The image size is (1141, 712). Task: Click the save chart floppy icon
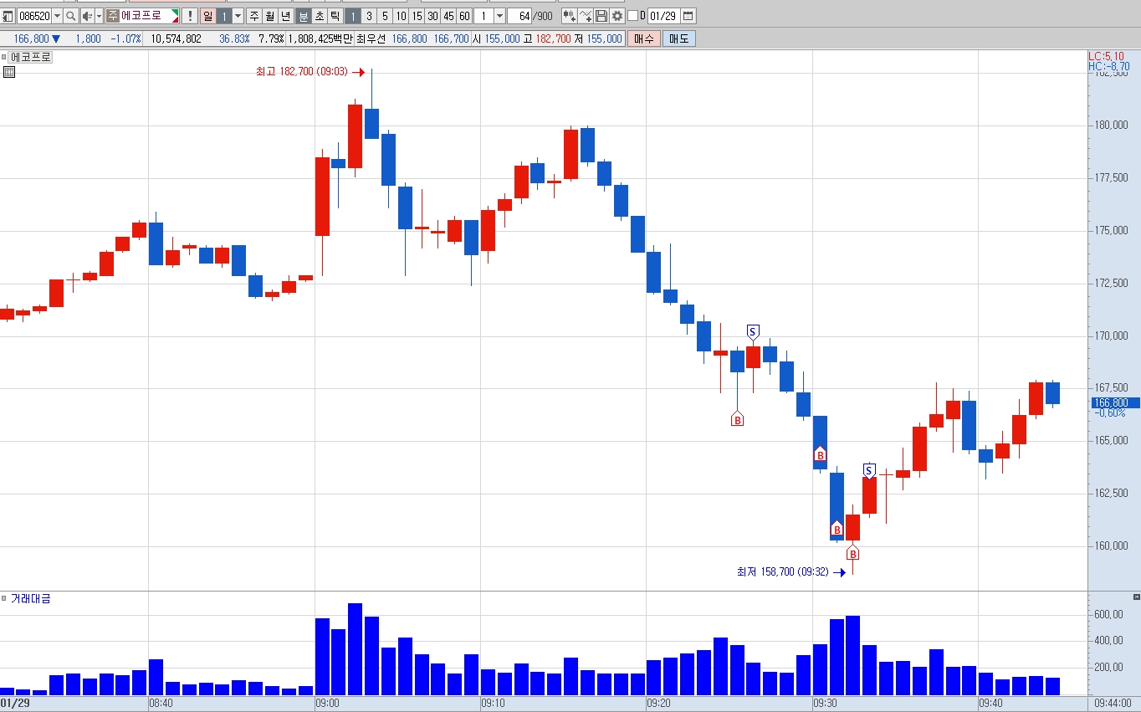(x=601, y=16)
